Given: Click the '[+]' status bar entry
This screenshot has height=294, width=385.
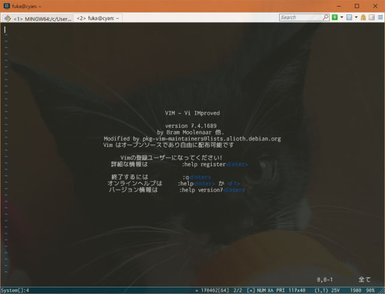Looking at the screenshot, I should click(251, 290).
